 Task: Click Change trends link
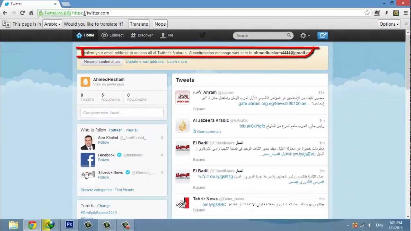tap(104, 206)
